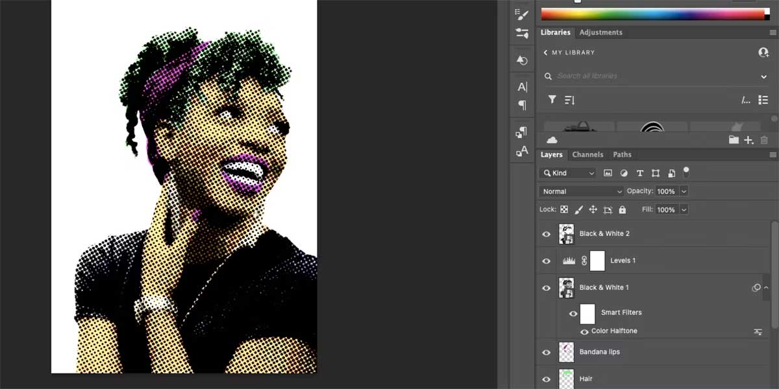Click the filter funnel icon in Libraries
This screenshot has height=389, width=779.
(x=552, y=100)
